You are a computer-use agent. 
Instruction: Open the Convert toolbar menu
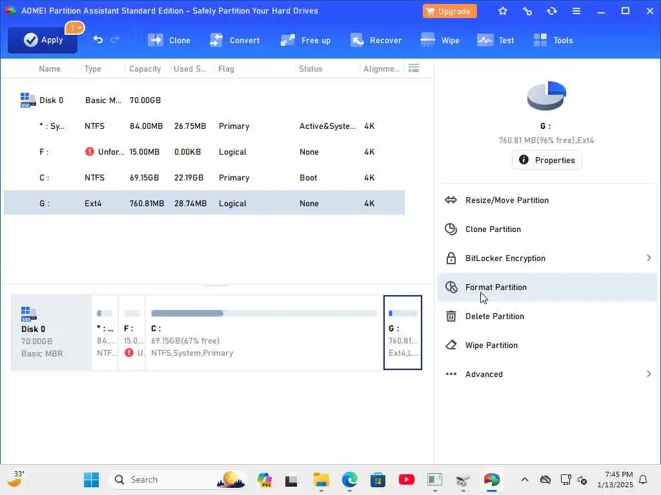click(235, 40)
